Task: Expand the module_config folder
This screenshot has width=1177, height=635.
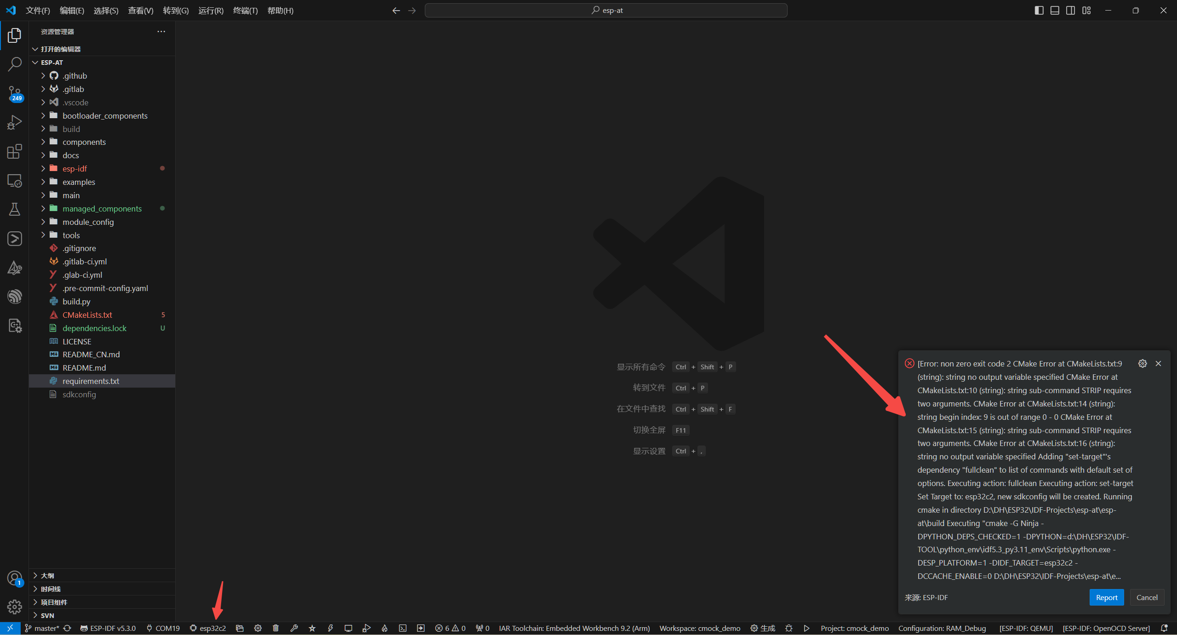Action: point(102,222)
